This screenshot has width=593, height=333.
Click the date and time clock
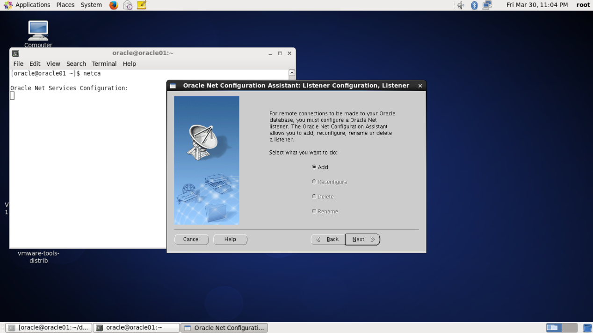click(537, 5)
